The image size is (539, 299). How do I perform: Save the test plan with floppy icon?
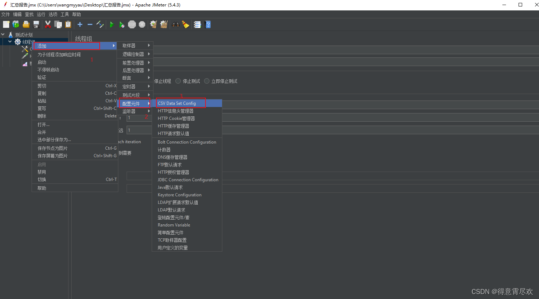[36, 24]
